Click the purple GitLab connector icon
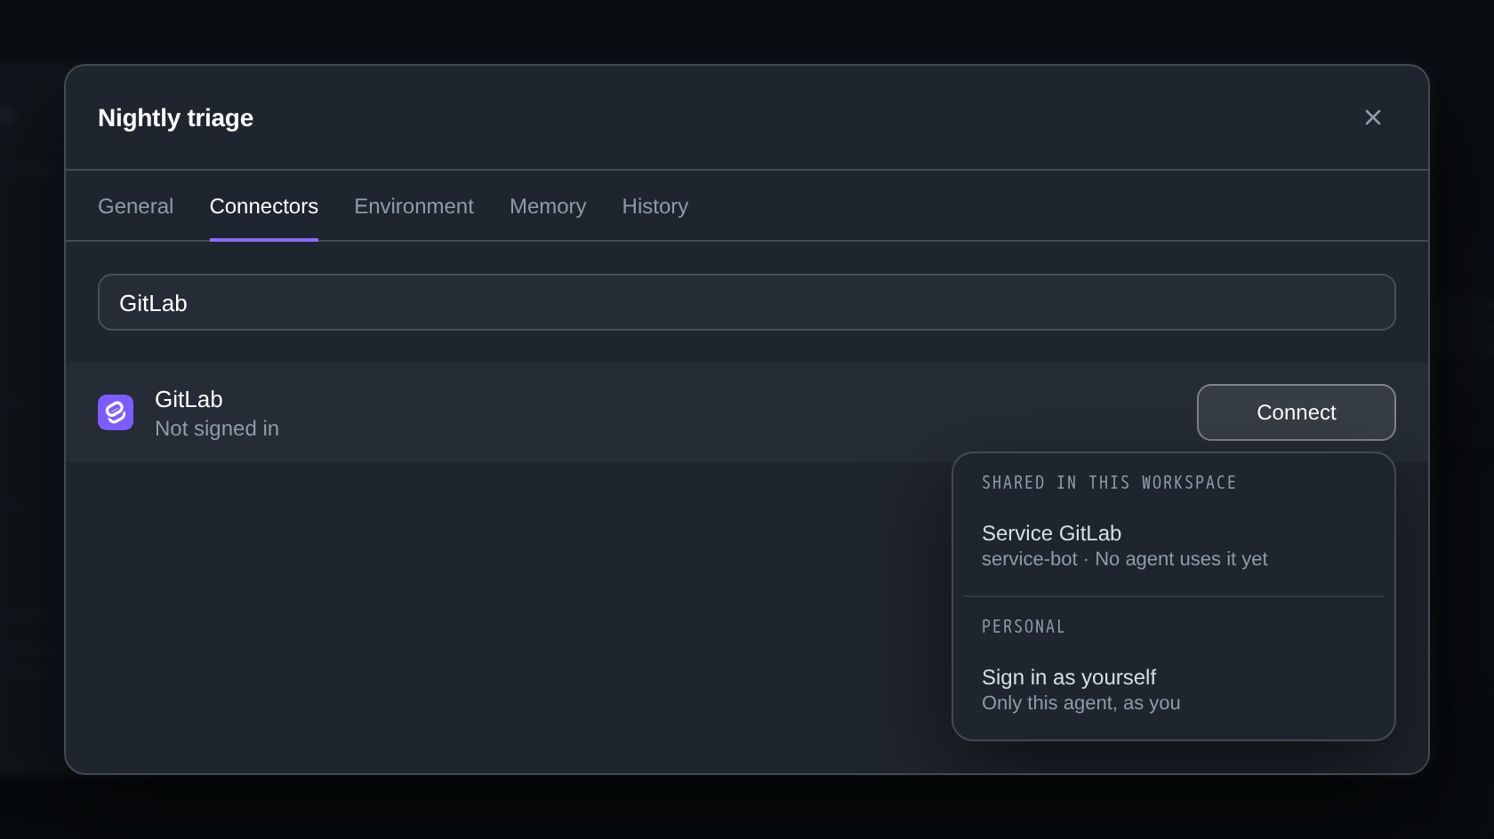The height and width of the screenshot is (839, 1494). tap(116, 412)
